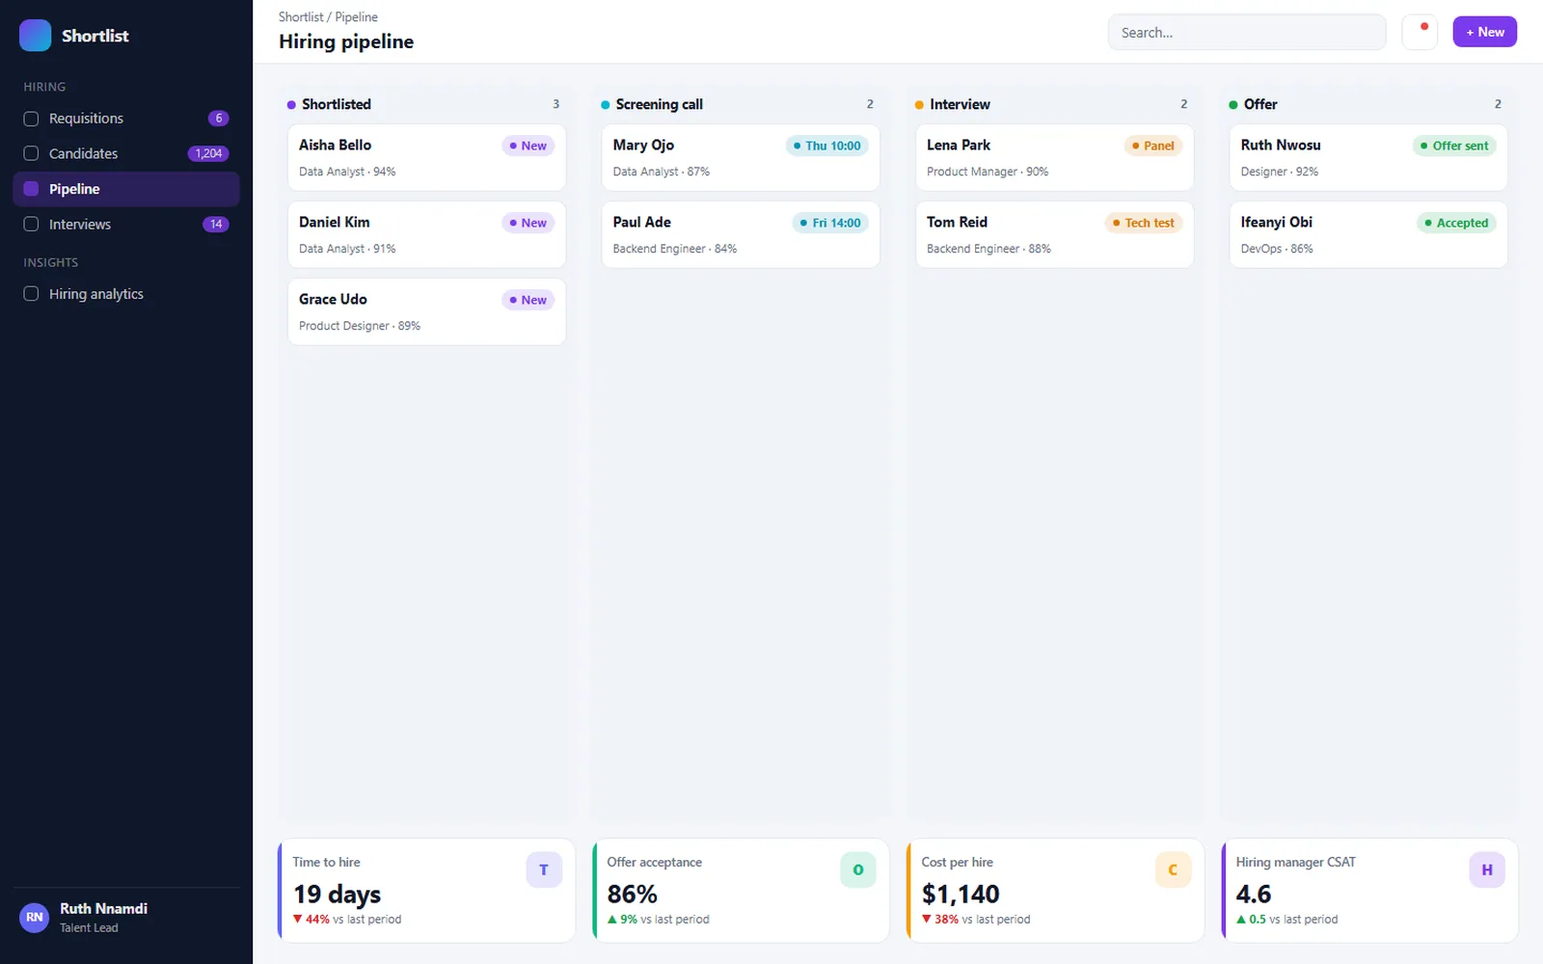Click the Panel tag on Lena Park
This screenshot has height=964, width=1543.
[1152, 146]
